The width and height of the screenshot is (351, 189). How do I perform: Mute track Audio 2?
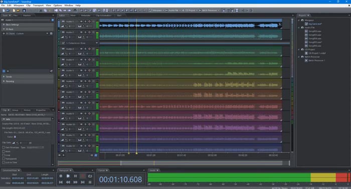[81, 32]
